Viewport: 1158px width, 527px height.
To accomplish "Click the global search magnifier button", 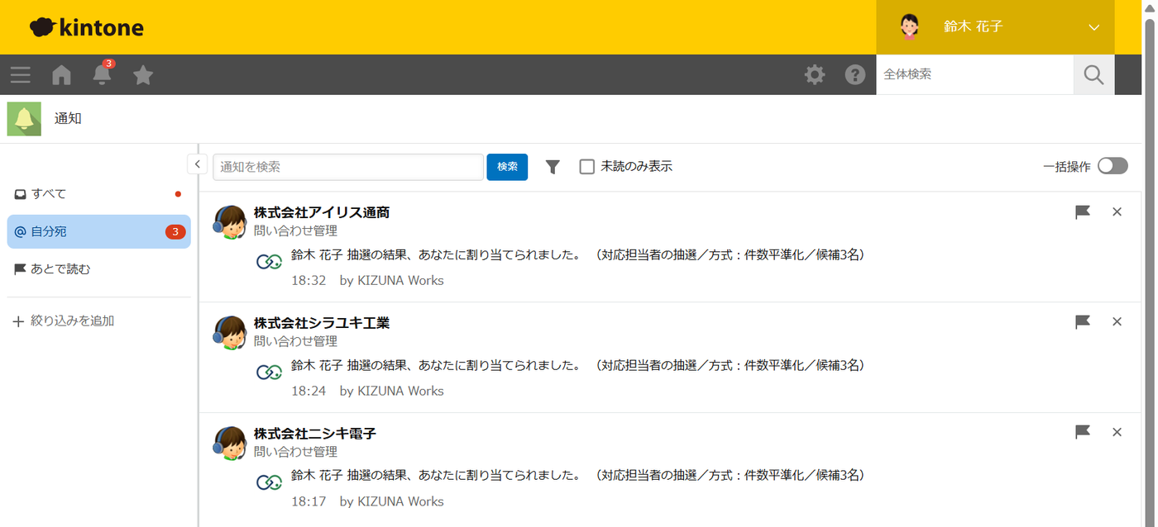I will [1093, 74].
